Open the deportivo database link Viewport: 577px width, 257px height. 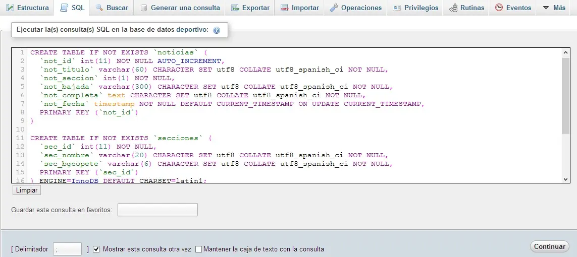click(x=191, y=30)
